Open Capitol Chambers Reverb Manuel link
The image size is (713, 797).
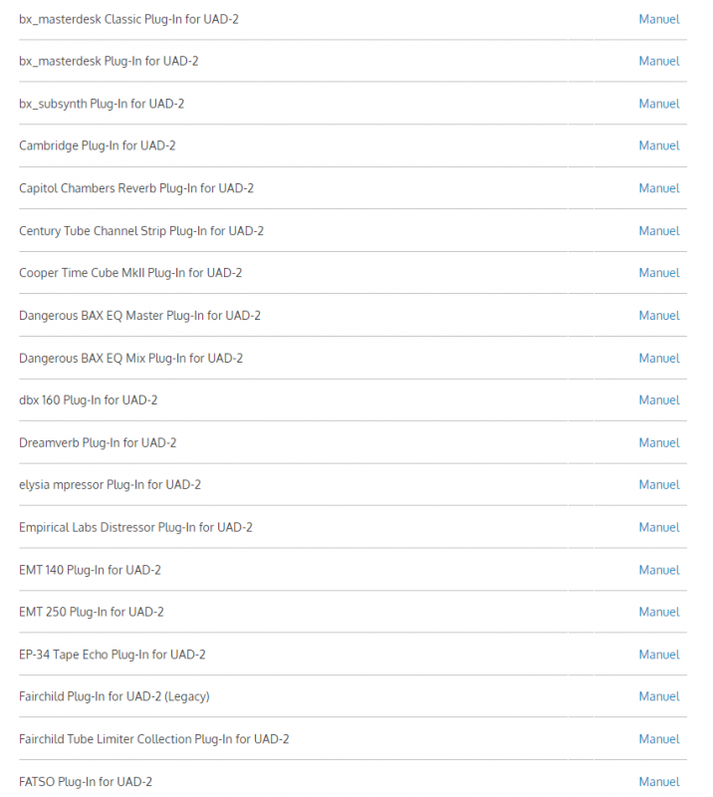click(x=659, y=188)
